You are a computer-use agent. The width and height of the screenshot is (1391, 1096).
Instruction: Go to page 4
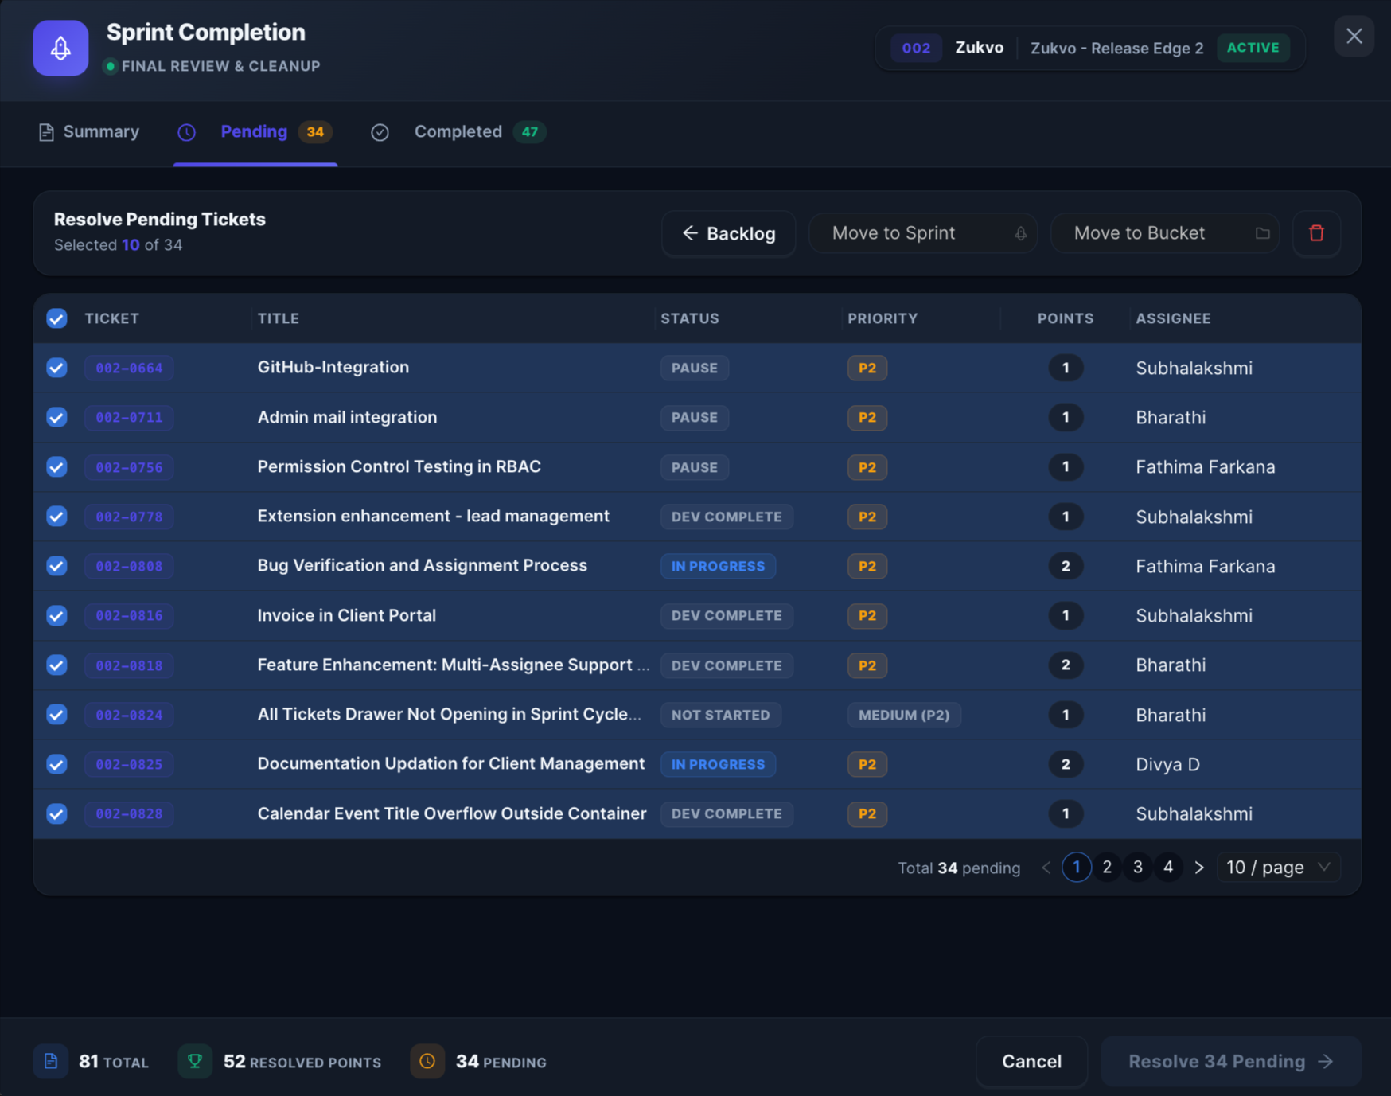(x=1168, y=868)
